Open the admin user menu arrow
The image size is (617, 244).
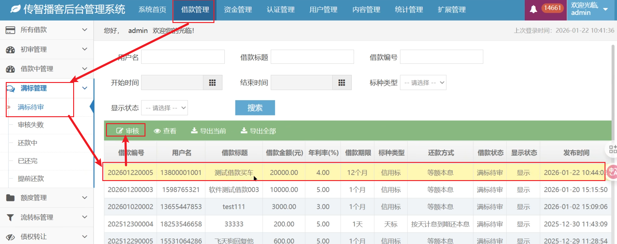[605, 9]
